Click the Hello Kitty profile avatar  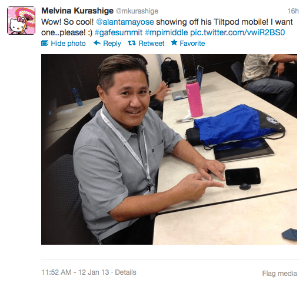(21, 21)
